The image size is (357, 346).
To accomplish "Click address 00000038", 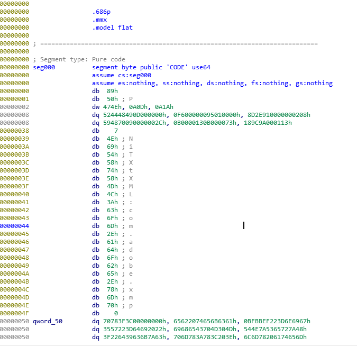I will point(15,131).
